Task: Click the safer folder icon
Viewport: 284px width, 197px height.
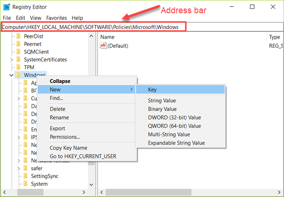Action: [x=26, y=169]
